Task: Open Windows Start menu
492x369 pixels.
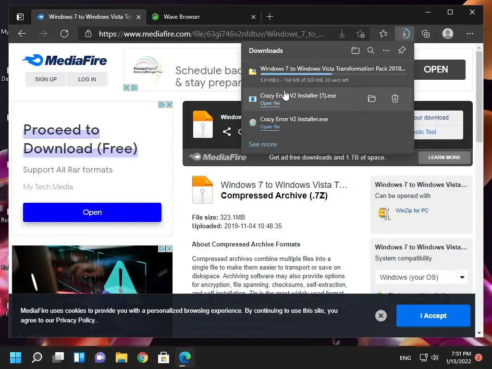Action: tap(15, 357)
